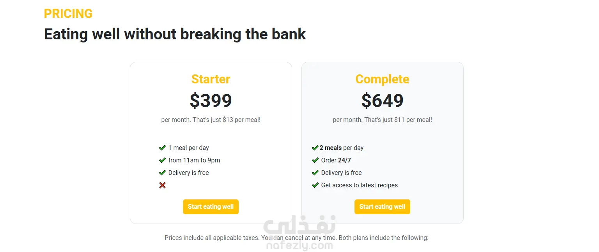Click the Starter plan's "Delivery is free" checkmark
This screenshot has width=599, height=252.
(x=162, y=173)
